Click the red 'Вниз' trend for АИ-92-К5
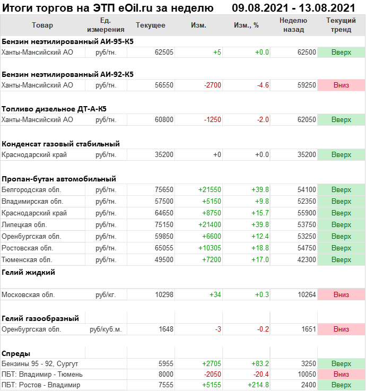 pyautogui.click(x=341, y=85)
